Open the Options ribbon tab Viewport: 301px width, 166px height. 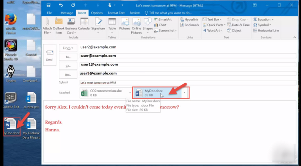coord(97,12)
